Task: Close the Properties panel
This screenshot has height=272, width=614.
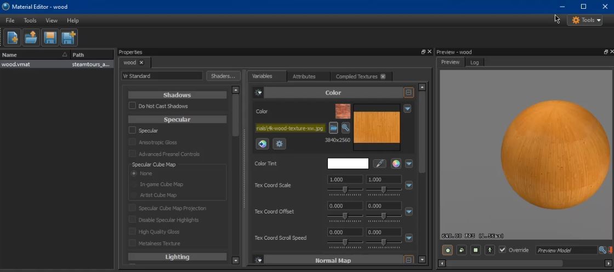Action: (x=430, y=51)
